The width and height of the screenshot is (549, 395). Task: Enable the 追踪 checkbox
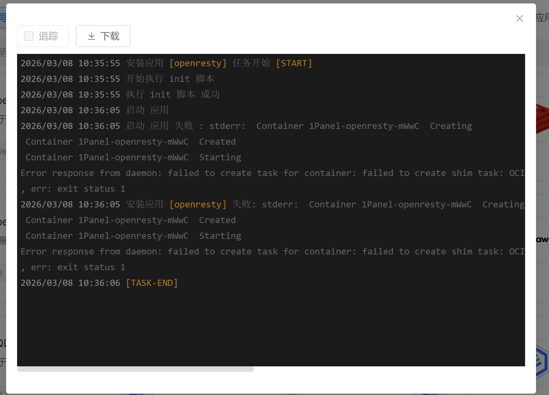29,36
